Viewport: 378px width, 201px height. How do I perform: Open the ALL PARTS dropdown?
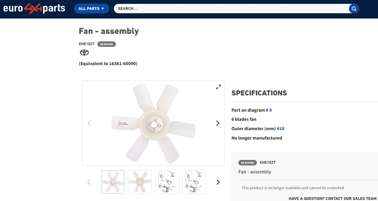click(92, 9)
